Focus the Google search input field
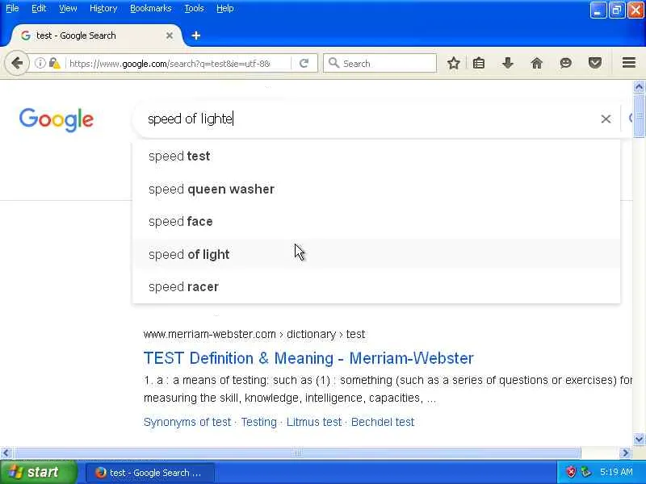This screenshot has height=484, width=646. coord(371,119)
